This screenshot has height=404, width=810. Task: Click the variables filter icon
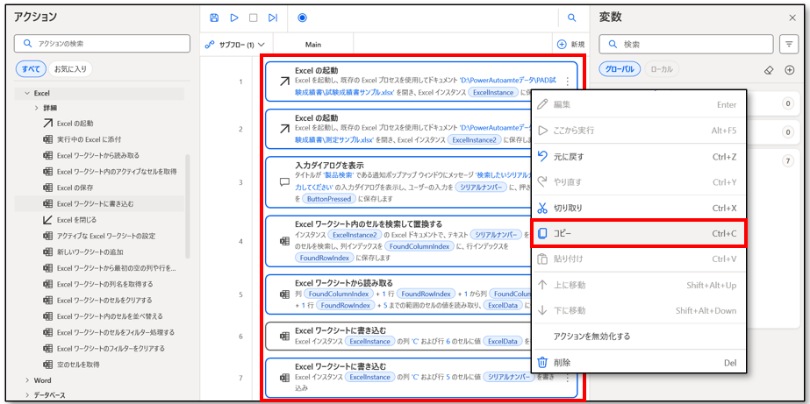(789, 44)
